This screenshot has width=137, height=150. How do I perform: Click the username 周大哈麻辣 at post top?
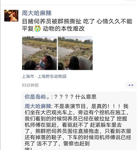pos(37,13)
